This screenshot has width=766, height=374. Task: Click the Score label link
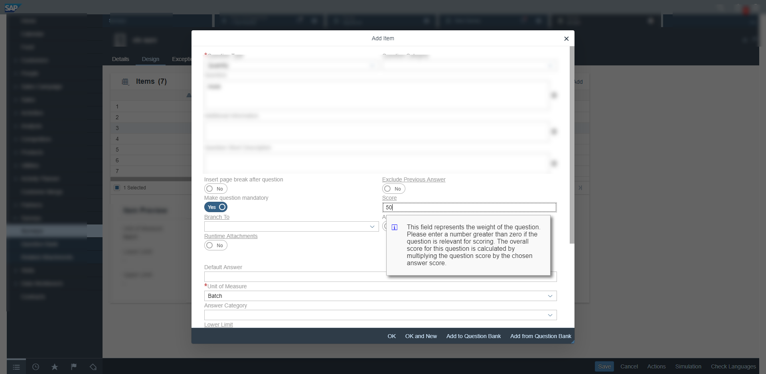[x=389, y=198]
